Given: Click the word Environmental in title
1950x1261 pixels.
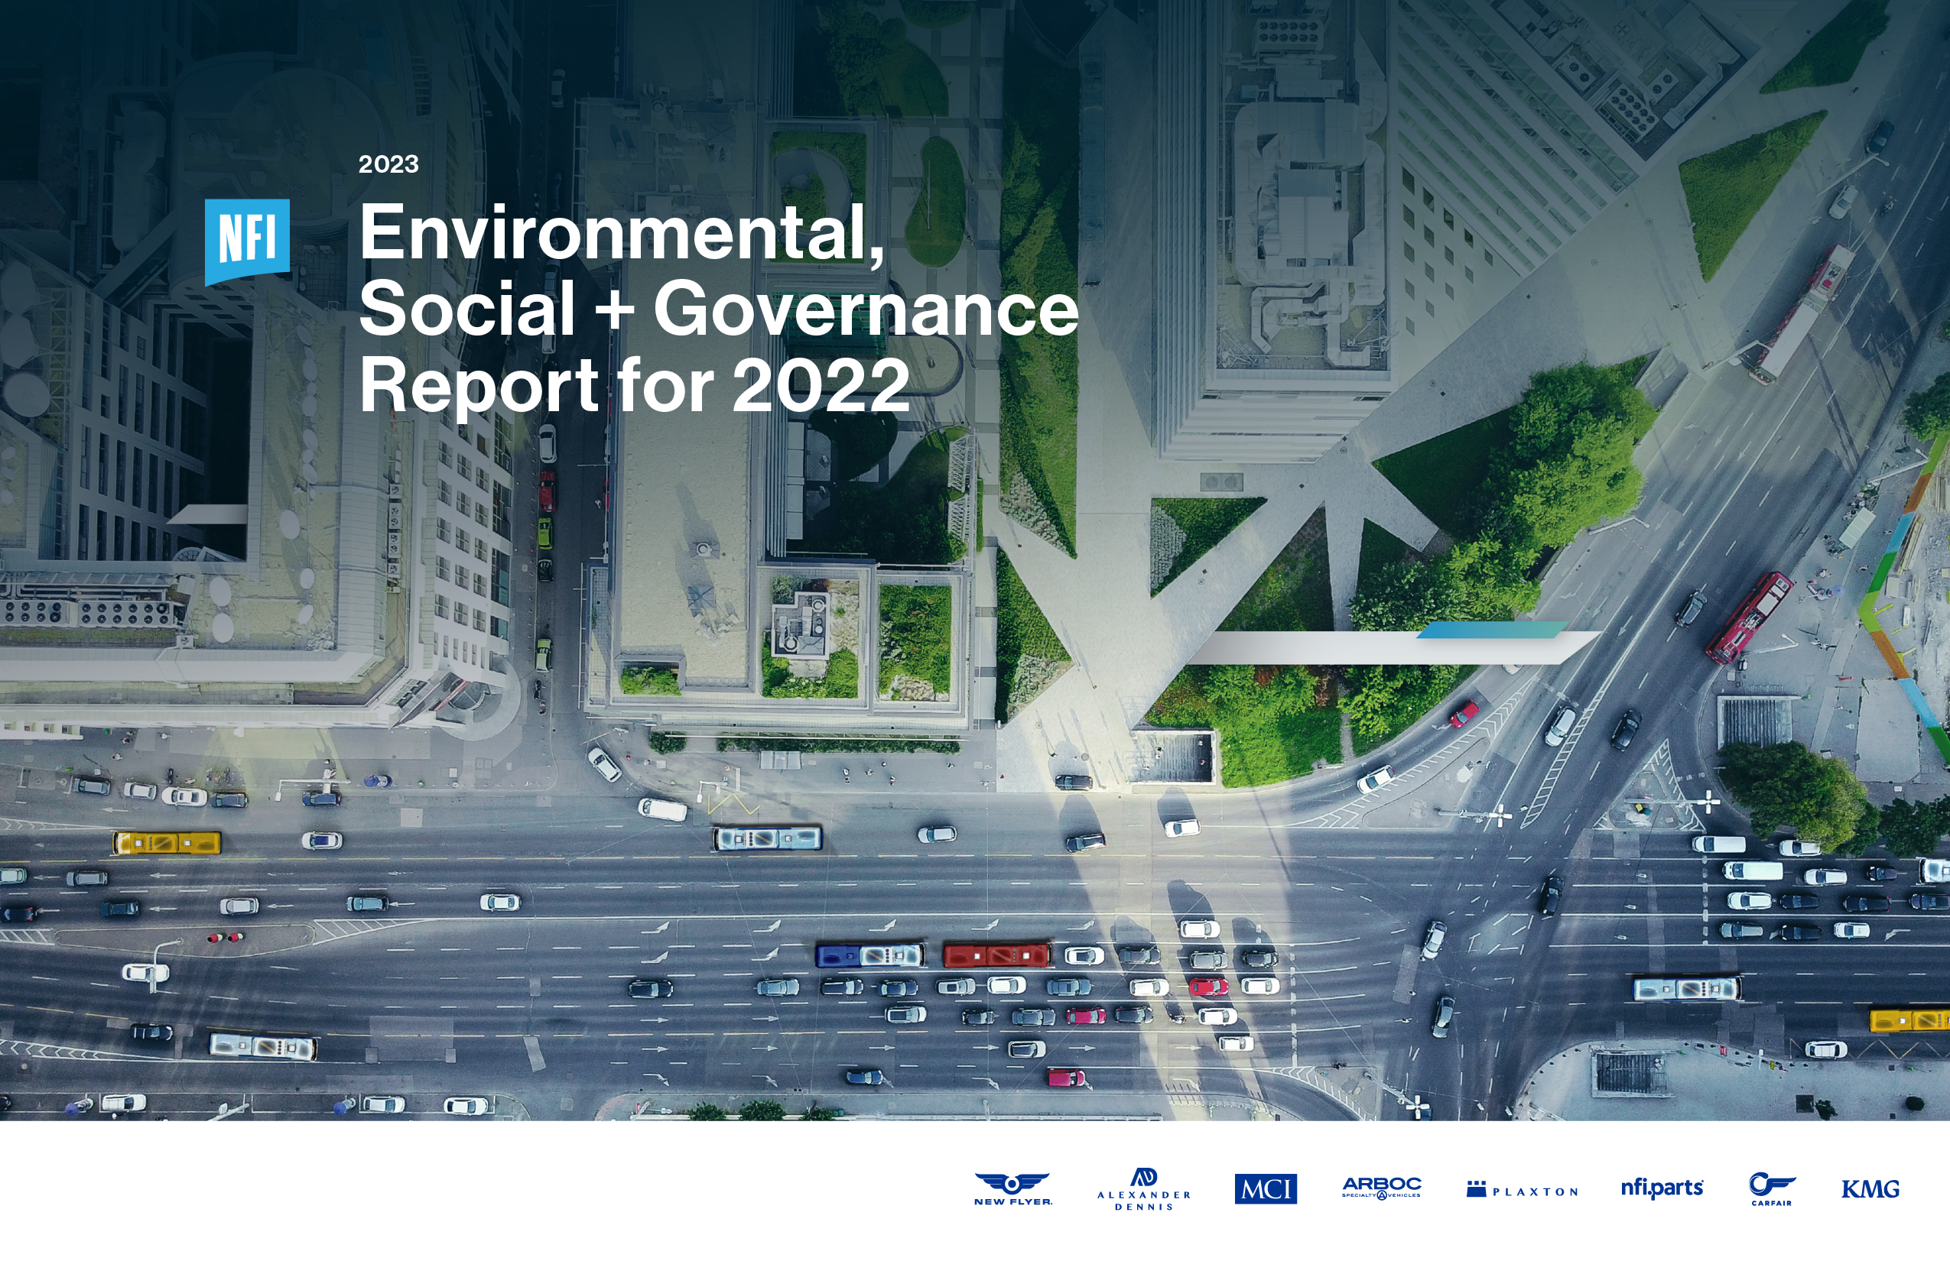Looking at the screenshot, I should pyautogui.click(x=621, y=232).
